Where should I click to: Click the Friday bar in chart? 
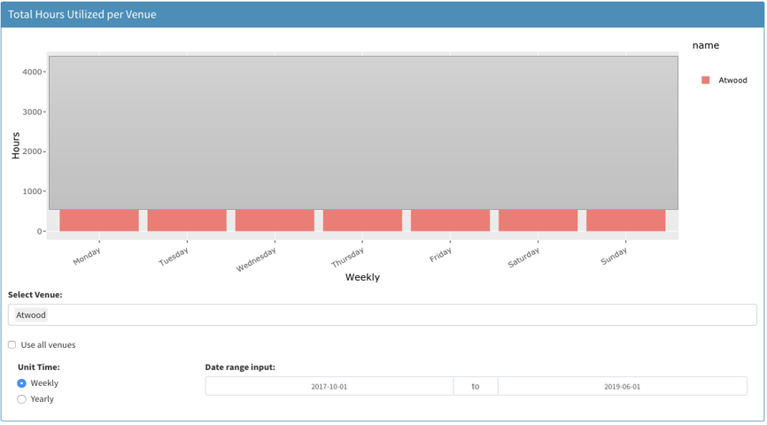tap(450, 220)
